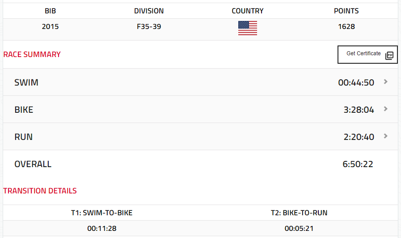This screenshot has width=401, height=238.
Task: Click the swim time 00:44:50
Action: (x=356, y=82)
